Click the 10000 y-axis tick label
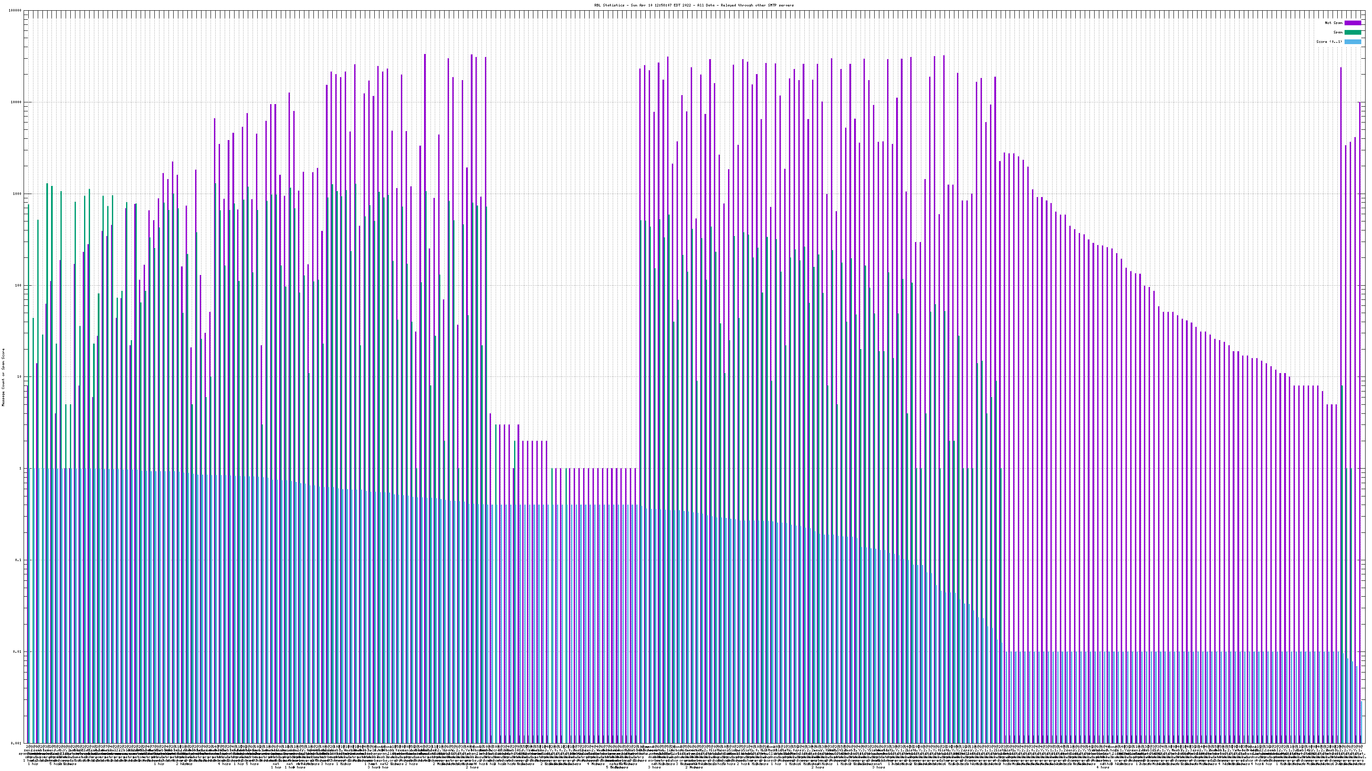 click(17, 102)
